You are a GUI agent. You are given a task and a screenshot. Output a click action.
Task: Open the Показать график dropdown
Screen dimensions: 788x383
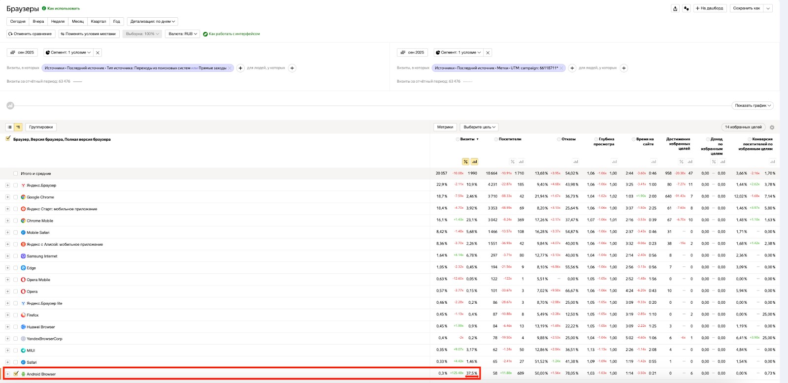[753, 105]
